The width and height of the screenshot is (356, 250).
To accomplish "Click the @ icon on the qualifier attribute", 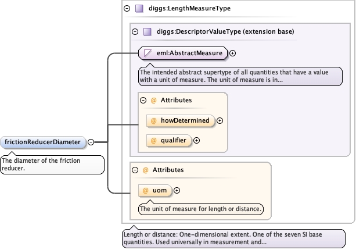I will coord(154,140).
